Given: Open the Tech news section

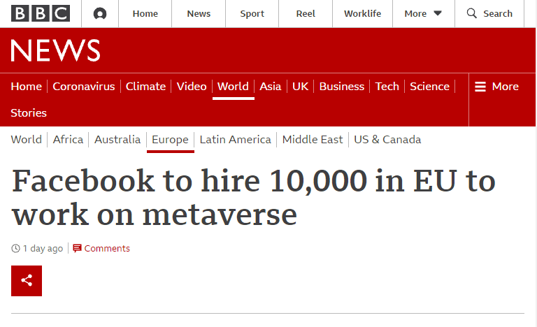Looking at the screenshot, I should 387,87.
